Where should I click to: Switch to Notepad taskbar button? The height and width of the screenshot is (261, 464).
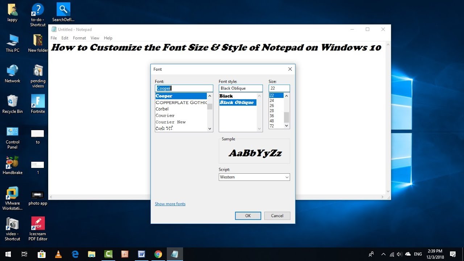(175, 254)
